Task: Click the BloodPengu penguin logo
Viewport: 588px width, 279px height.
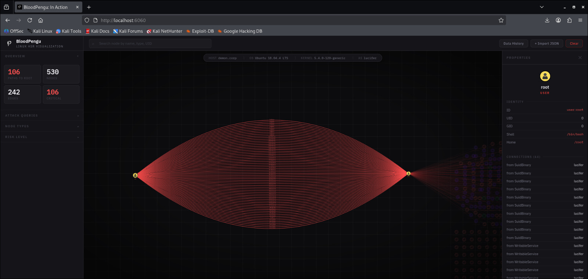Action: pos(9,43)
